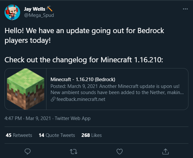View the 268 Likes list
This screenshot has height=158, width=193.
pyautogui.click(x=91, y=135)
